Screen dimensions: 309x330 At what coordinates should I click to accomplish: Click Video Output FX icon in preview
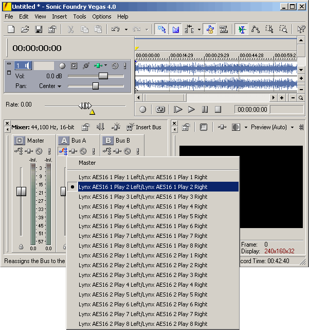tap(222, 127)
